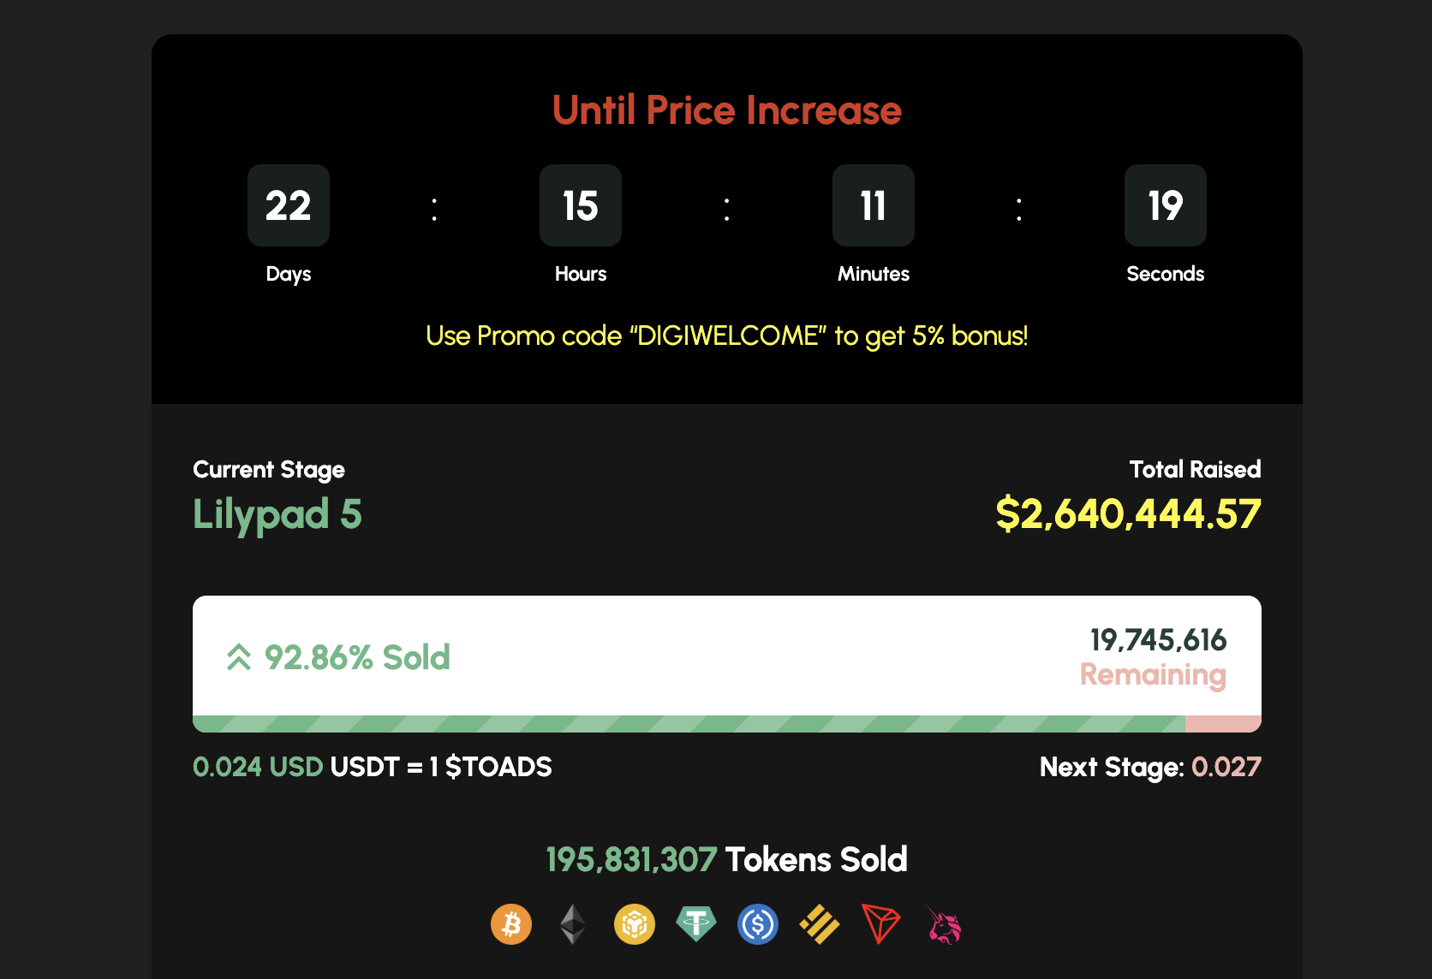Choose the BNB chain cube icon

pyautogui.click(x=635, y=925)
